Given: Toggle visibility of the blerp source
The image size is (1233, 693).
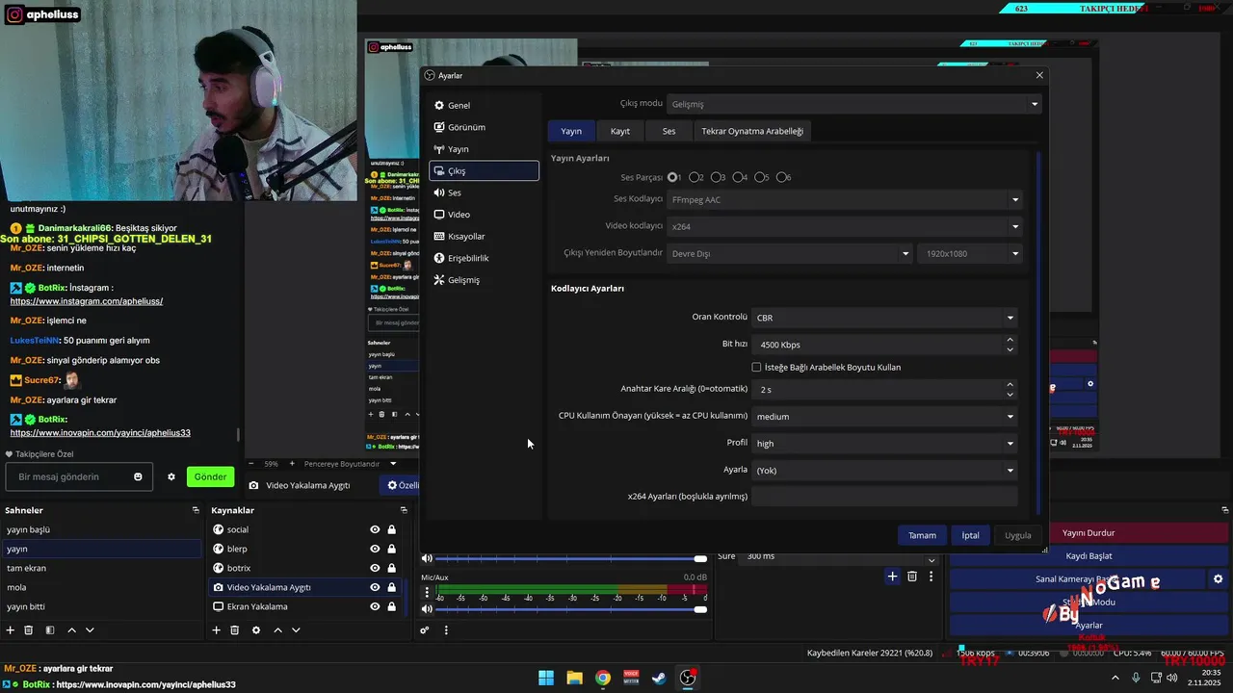Looking at the screenshot, I should click(x=375, y=549).
